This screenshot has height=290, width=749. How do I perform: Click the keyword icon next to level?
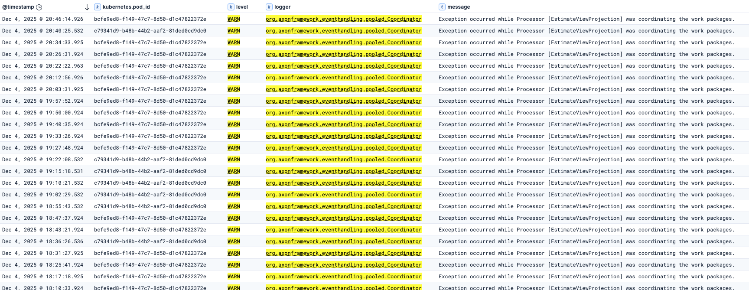pyautogui.click(x=231, y=7)
